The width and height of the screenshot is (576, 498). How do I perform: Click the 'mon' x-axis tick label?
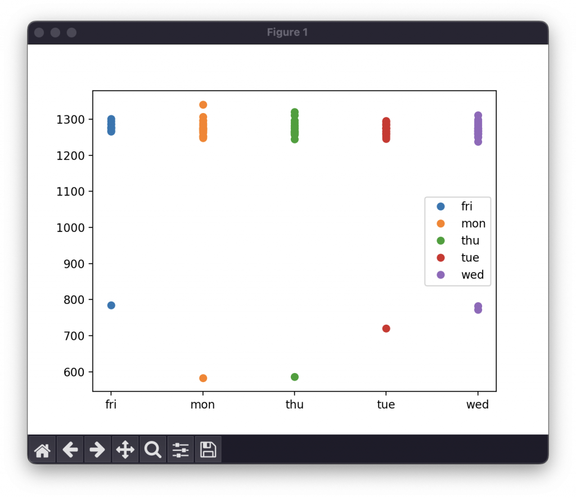[202, 405]
